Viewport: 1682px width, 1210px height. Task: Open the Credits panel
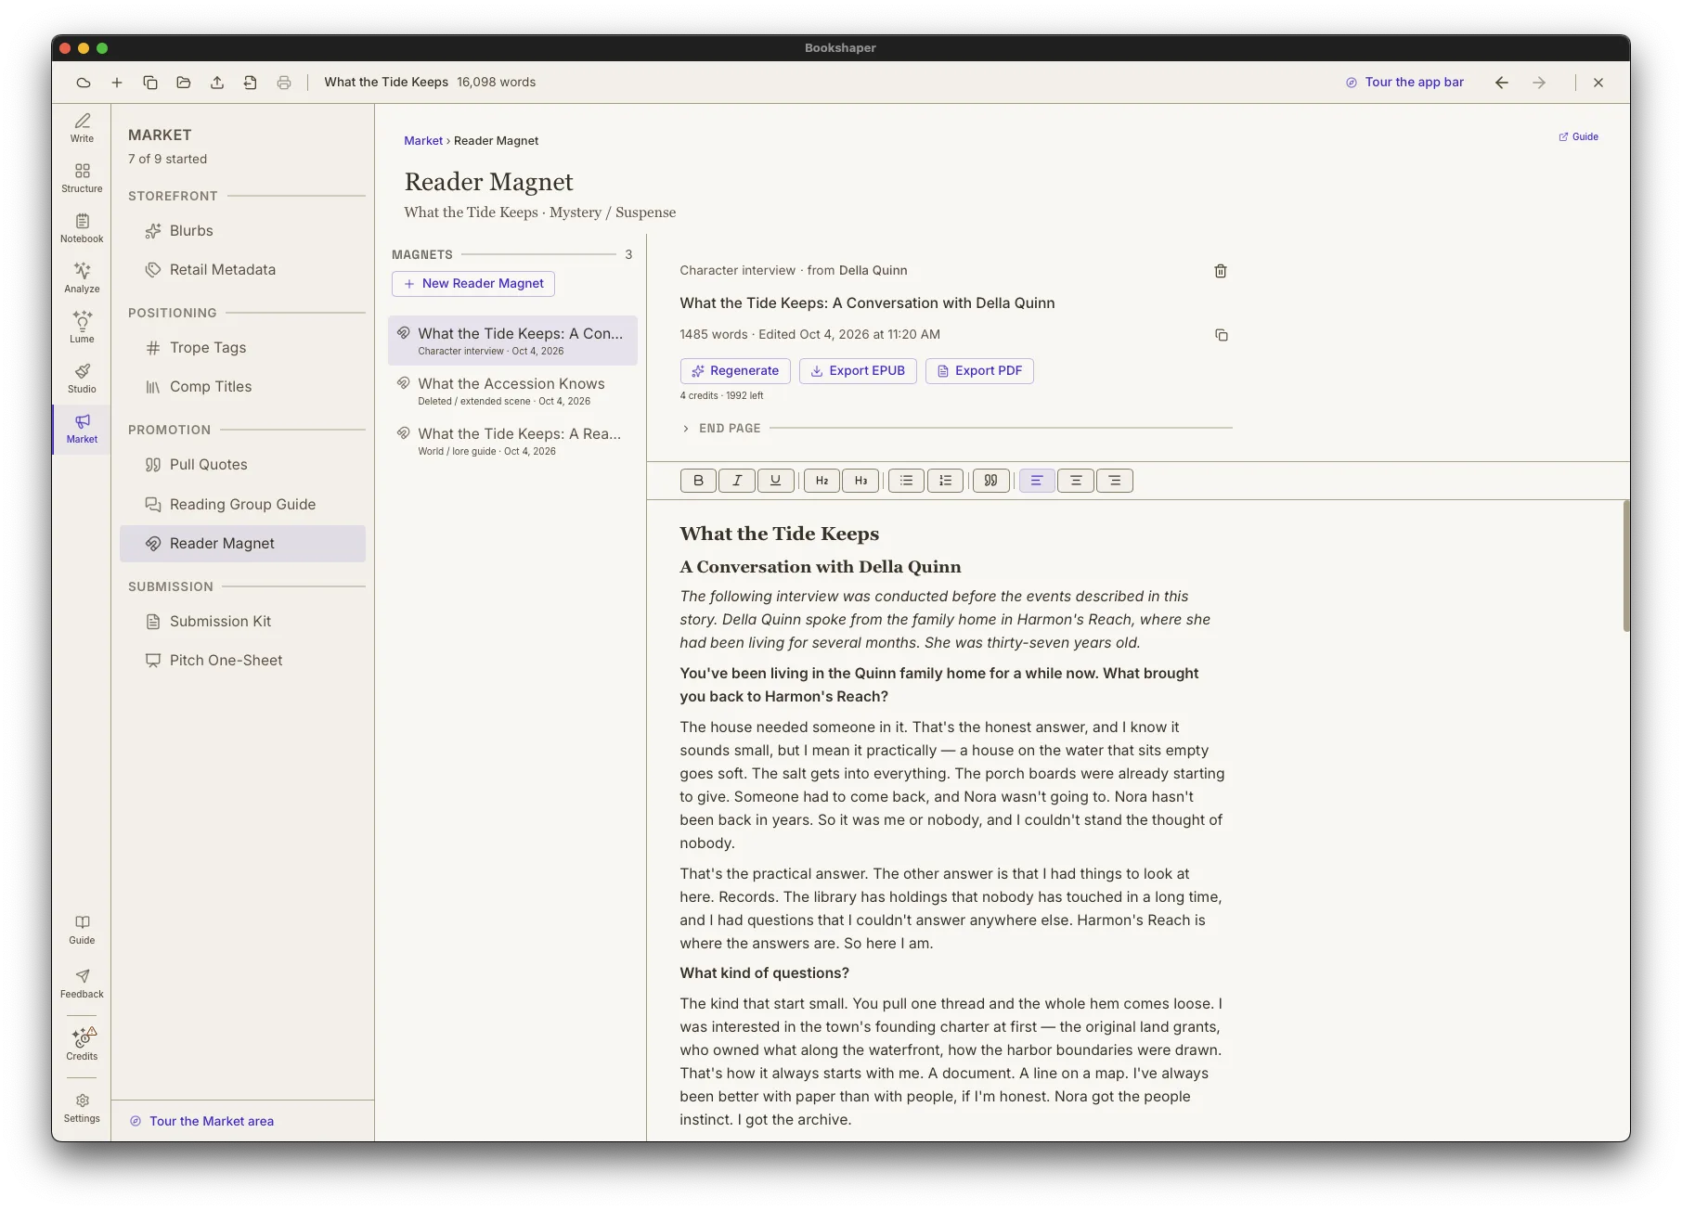pos(82,1044)
